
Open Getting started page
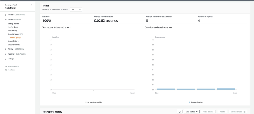click(13, 24)
